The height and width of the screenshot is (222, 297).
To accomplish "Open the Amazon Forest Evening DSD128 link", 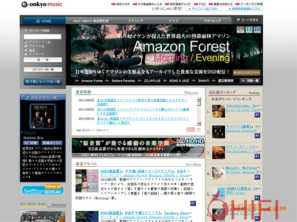I will click(144, 217).
